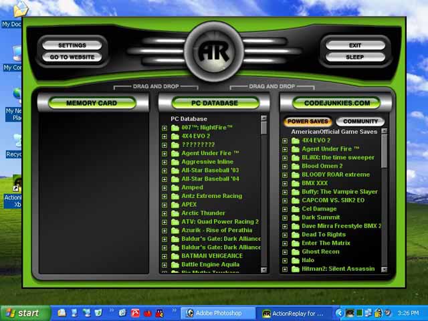Click the Battle Engine Aquila folder icon
Screen dimensions: 428x321
(x=175, y=265)
